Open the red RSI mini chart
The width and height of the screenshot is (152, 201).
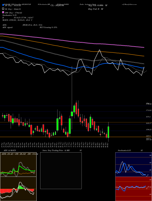tap(133, 189)
